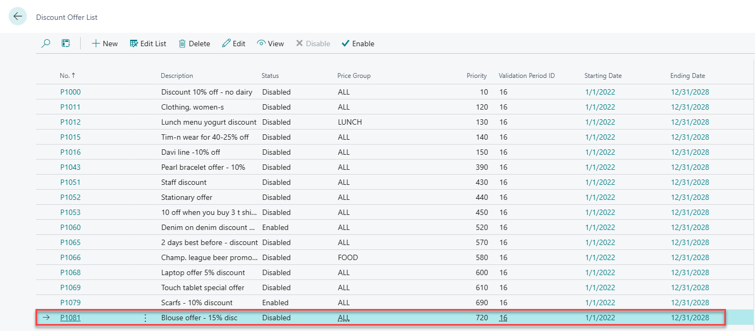Open Edit List mode
Screen dimensions: 755x331
[148, 44]
